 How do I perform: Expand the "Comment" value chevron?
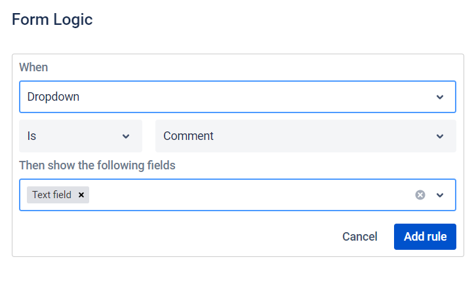pos(440,136)
